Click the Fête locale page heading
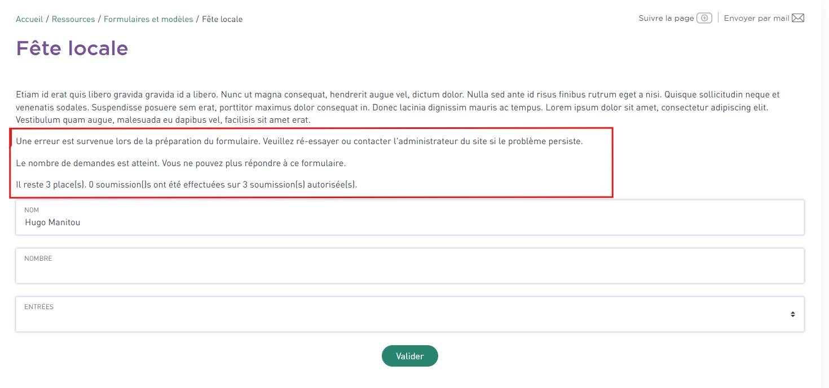The width and height of the screenshot is (829, 388). pos(72,48)
